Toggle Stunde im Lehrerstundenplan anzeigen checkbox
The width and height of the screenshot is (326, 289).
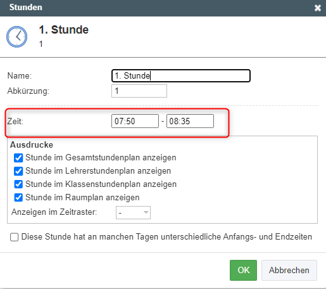point(18,171)
